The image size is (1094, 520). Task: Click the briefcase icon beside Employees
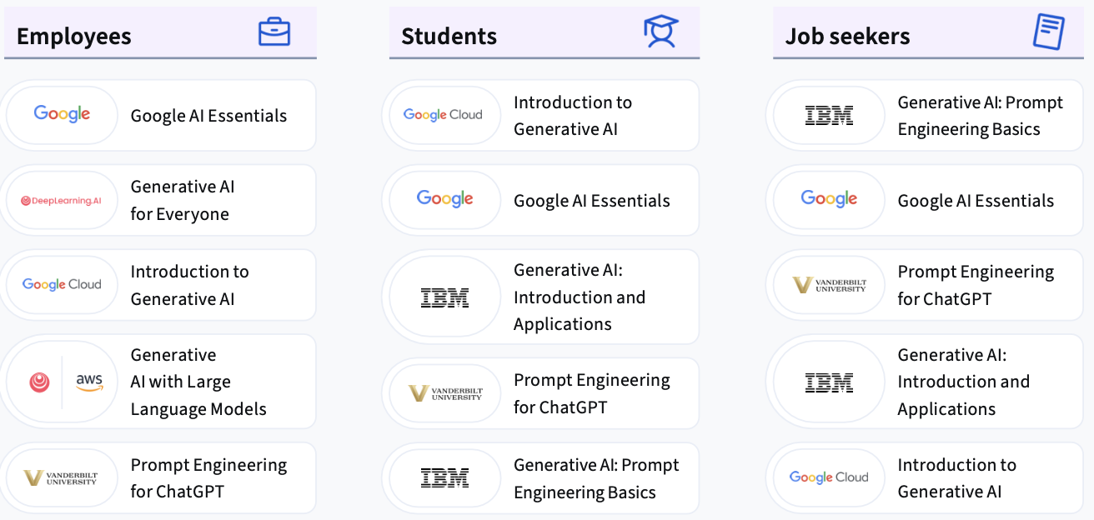[274, 32]
